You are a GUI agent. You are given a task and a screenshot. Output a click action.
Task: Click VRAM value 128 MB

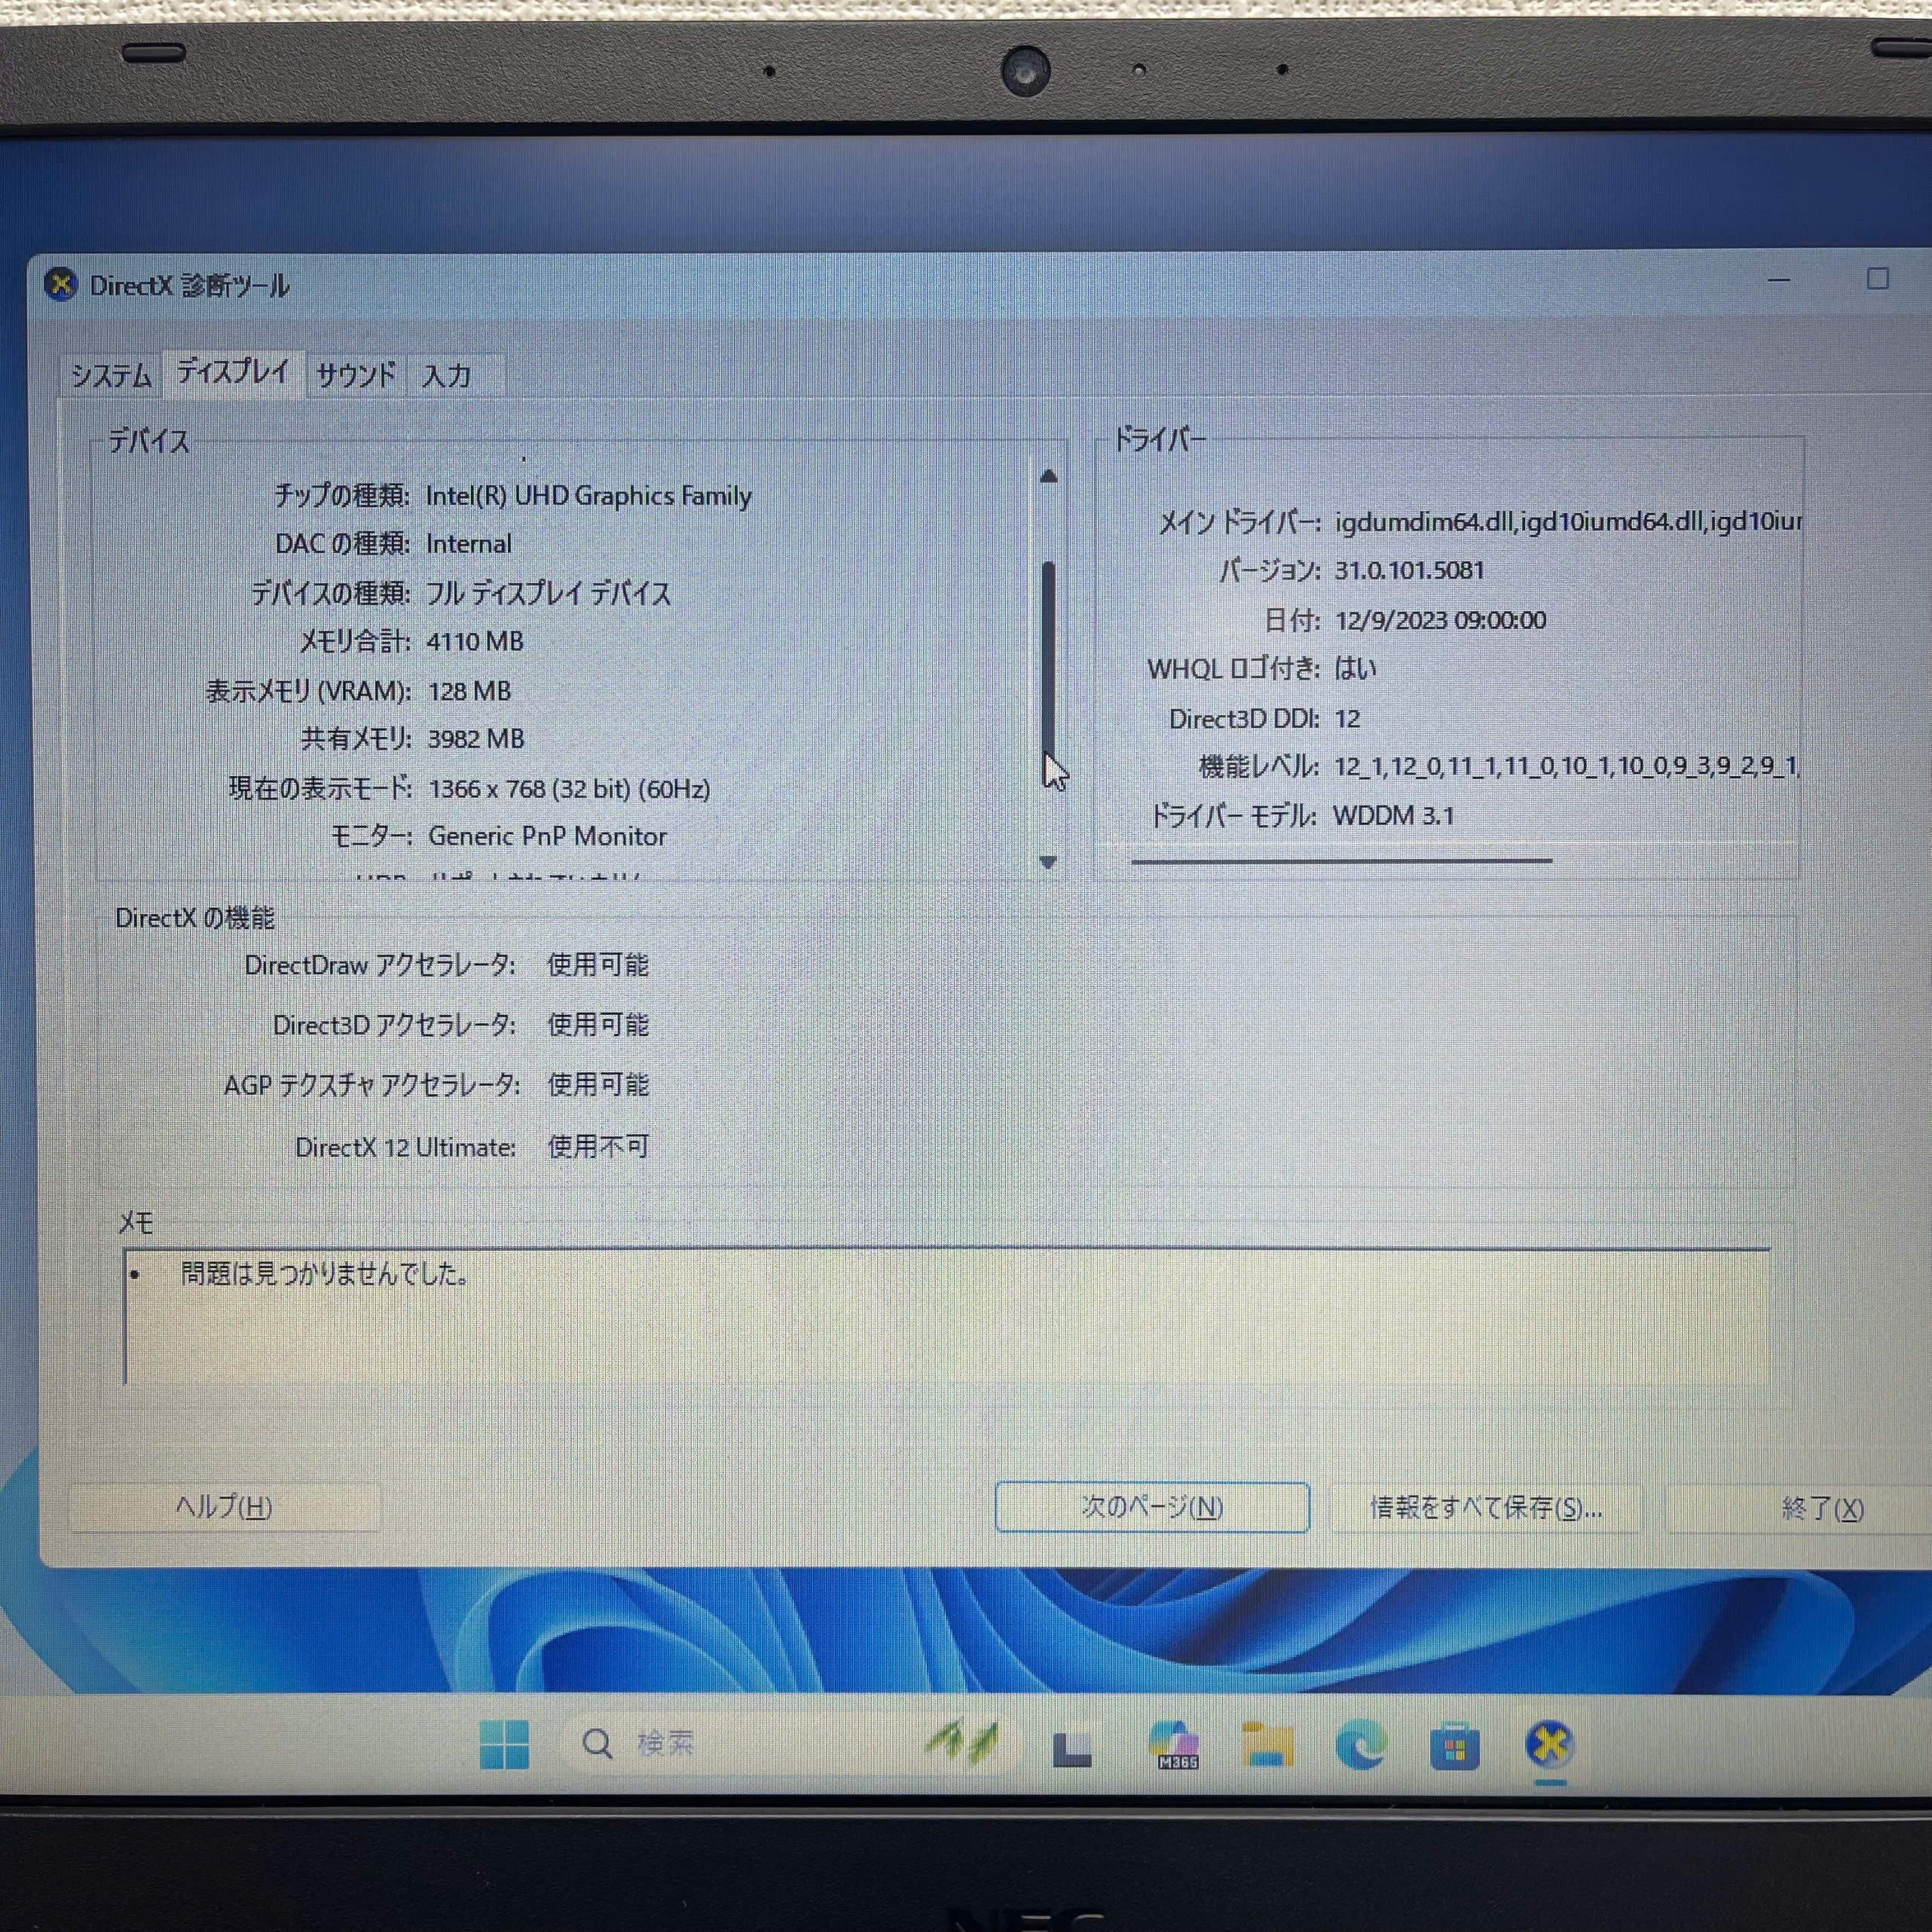[469, 691]
